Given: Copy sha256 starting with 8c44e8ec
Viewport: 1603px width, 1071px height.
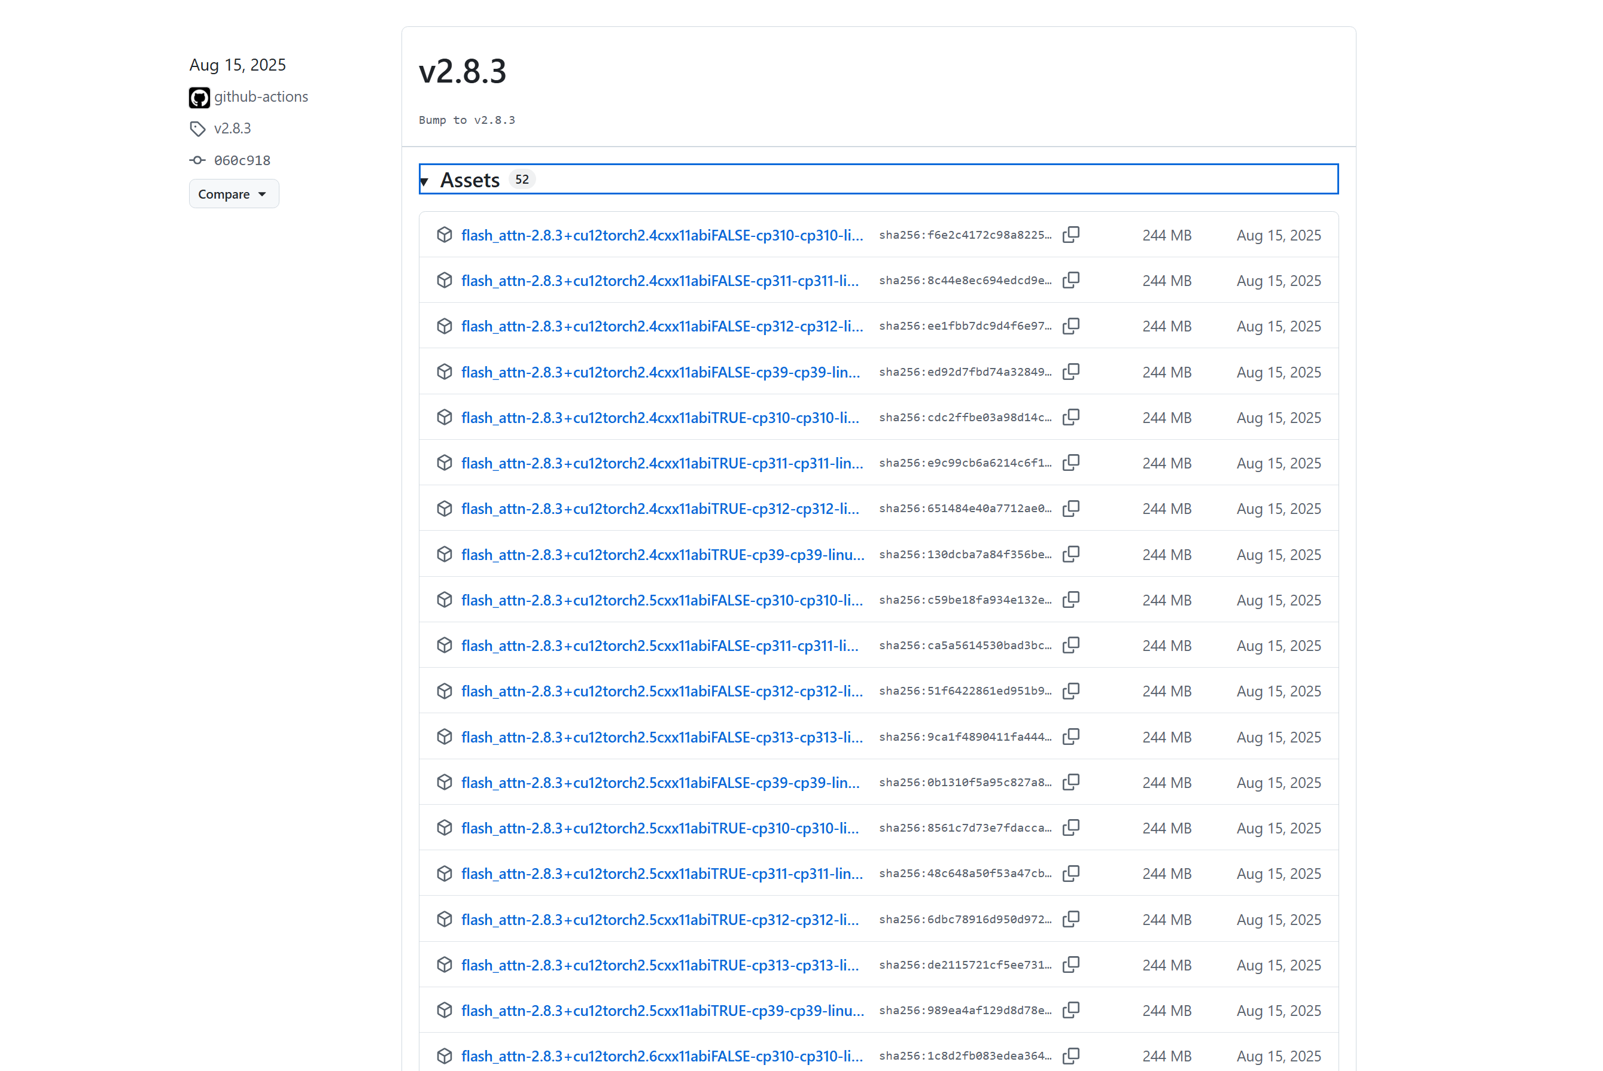Looking at the screenshot, I should (x=1071, y=281).
